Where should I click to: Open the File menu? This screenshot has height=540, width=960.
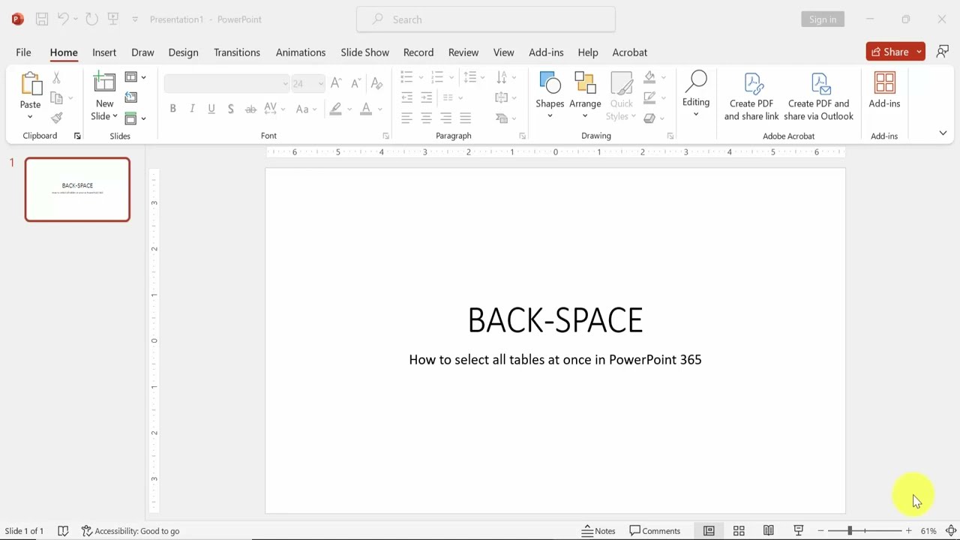[23, 52]
